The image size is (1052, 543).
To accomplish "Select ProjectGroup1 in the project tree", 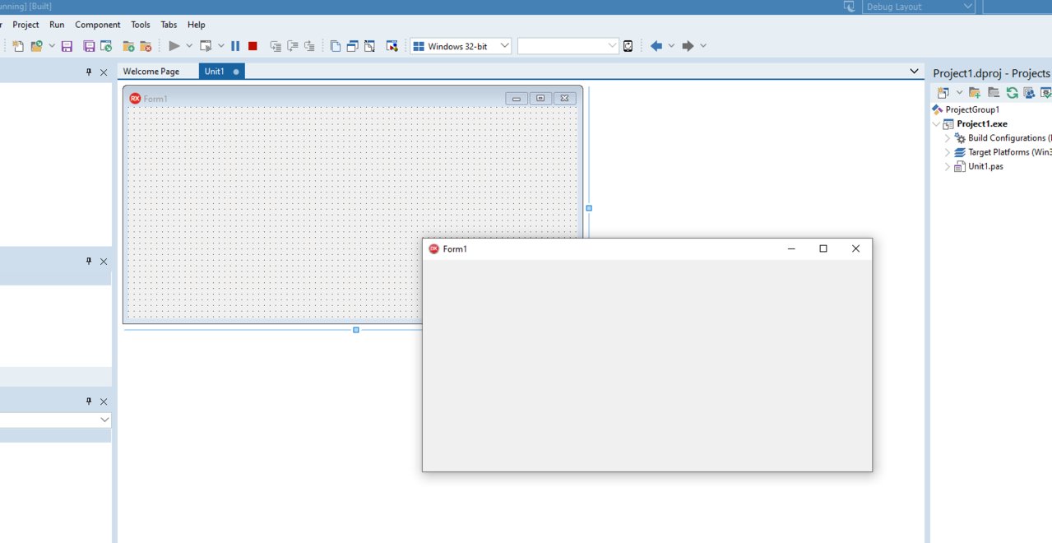I will click(972, 109).
